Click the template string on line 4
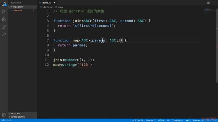218x122 pixels. point(93,26)
